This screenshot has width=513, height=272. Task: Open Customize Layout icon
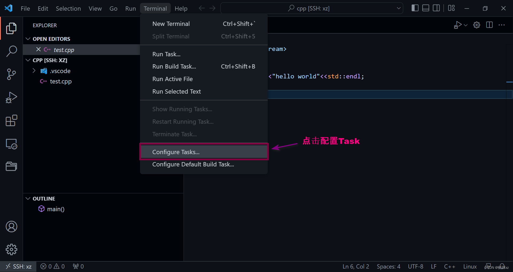[x=452, y=8]
